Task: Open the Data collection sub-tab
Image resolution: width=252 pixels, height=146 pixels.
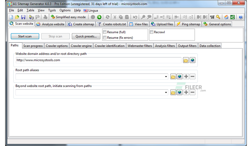Action: click(210, 46)
